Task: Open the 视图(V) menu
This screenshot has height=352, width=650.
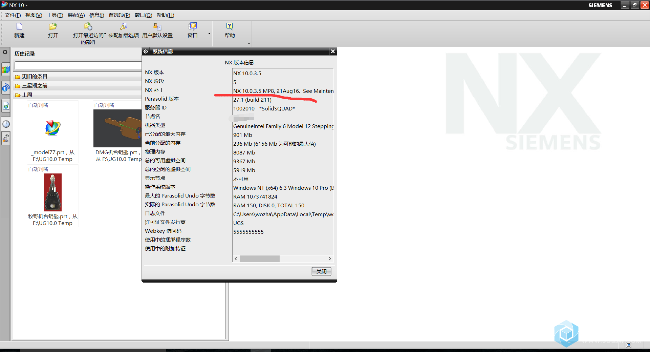Action: coord(34,15)
